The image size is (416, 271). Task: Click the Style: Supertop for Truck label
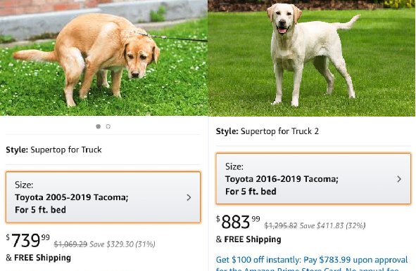[54, 150]
